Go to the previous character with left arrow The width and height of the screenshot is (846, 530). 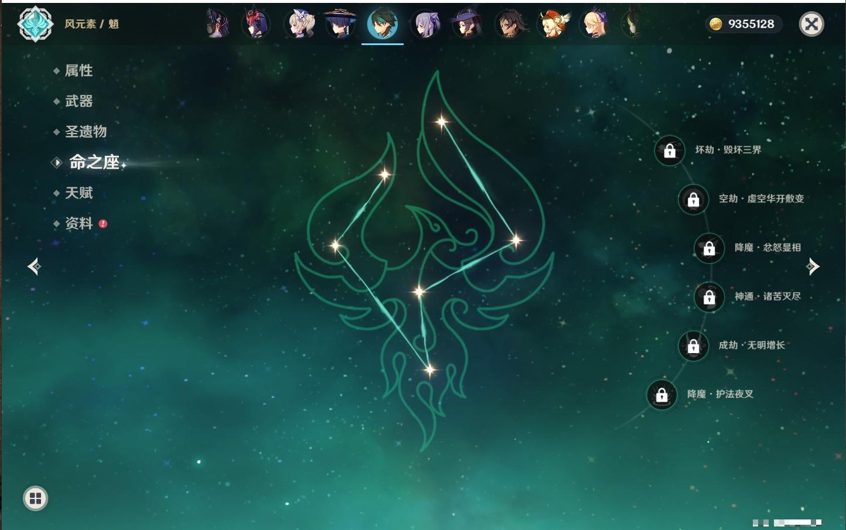[x=34, y=266]
